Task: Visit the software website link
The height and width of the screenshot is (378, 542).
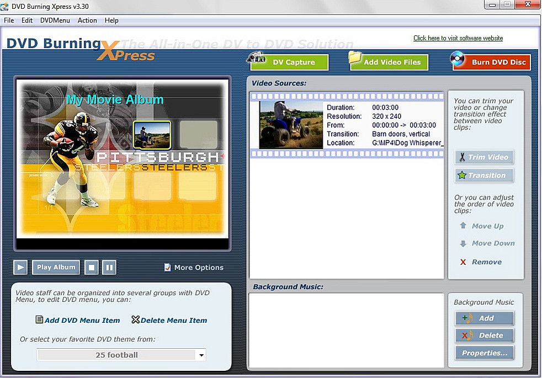Action: (x=458, y=38)
